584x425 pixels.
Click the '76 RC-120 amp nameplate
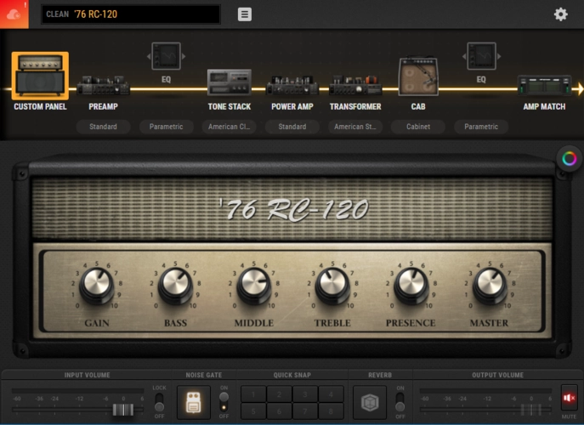(293, 209)
